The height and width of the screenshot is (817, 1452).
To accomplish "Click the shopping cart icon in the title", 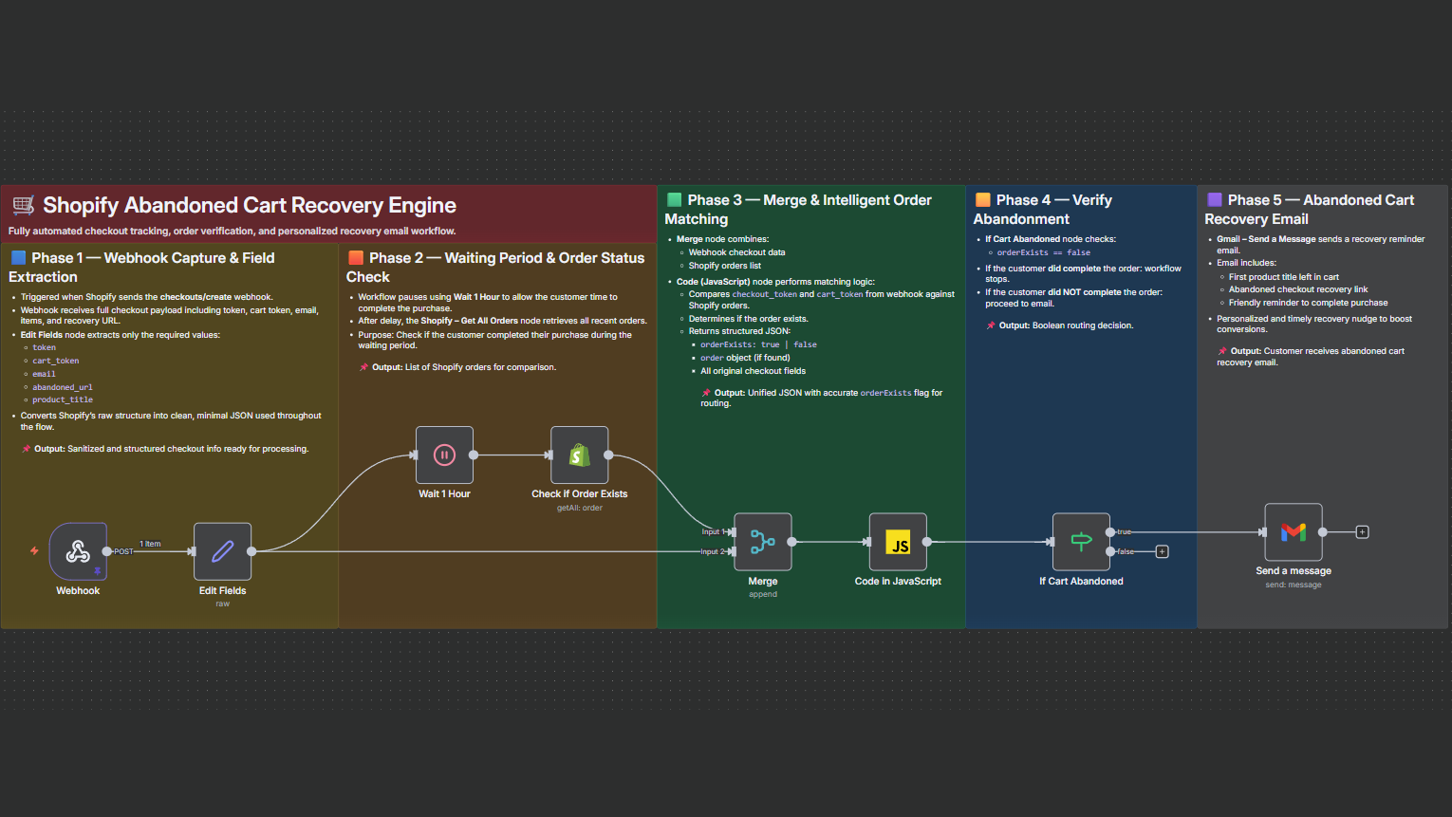I will pos(24,205).
